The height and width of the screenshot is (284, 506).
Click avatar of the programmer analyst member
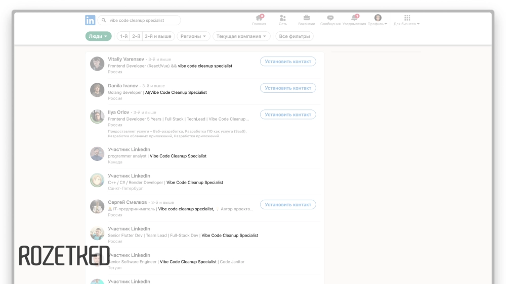(97, 154)
